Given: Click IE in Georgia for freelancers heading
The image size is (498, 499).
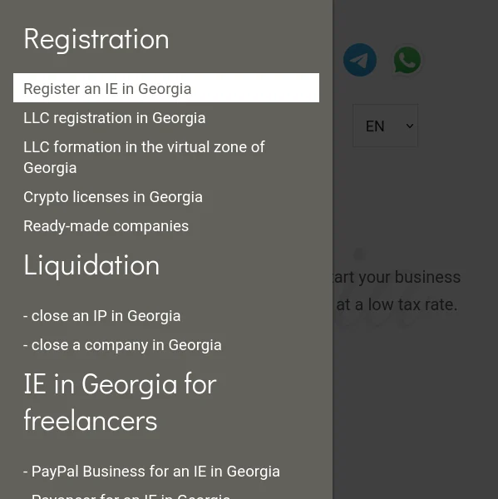Looking at the screenshot, I should point(120,402).
